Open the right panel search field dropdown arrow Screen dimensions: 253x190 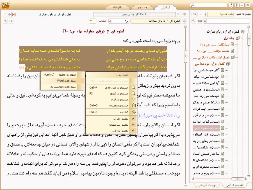point(205,21)
